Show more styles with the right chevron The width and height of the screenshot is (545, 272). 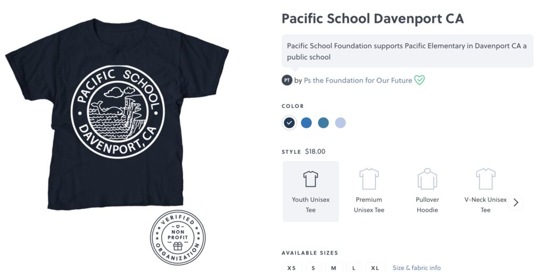tap(516, 202)
